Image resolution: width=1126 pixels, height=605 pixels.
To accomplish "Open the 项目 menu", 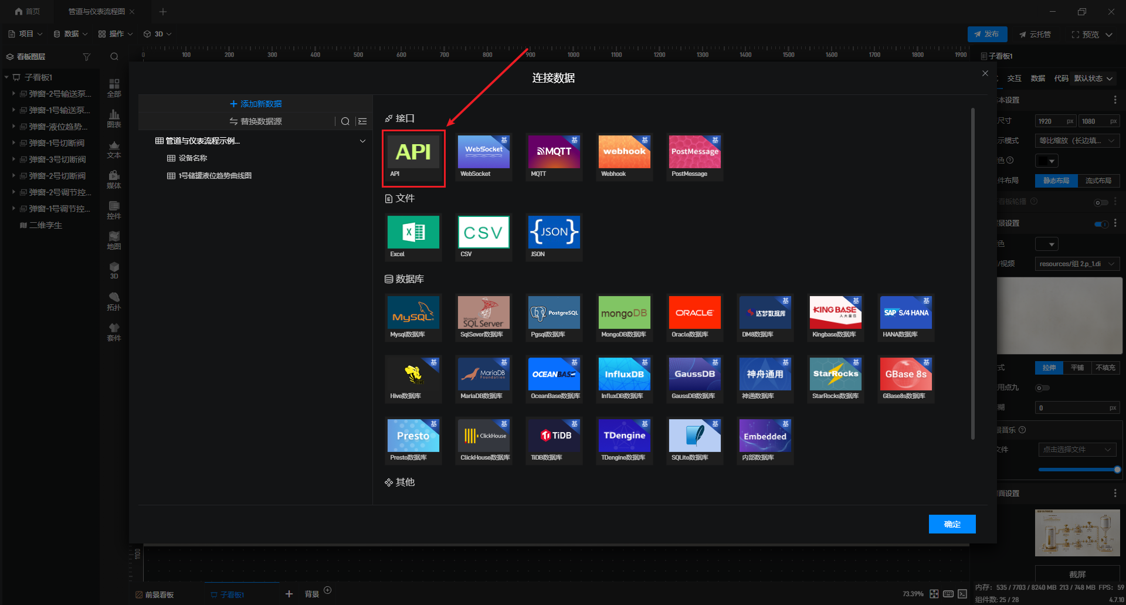I will click(x=25, y=34).
